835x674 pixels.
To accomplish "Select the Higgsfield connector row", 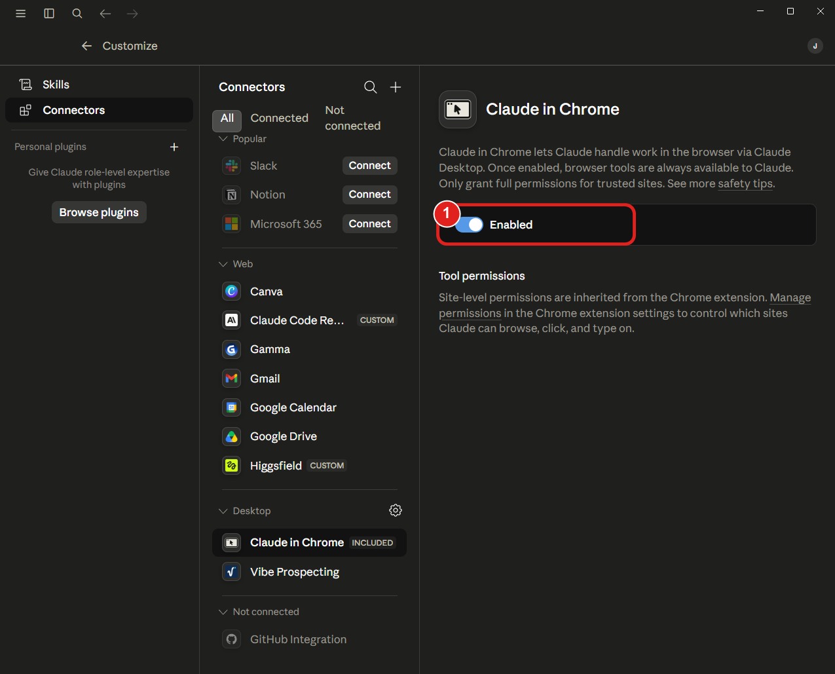I will click(309, 466).
